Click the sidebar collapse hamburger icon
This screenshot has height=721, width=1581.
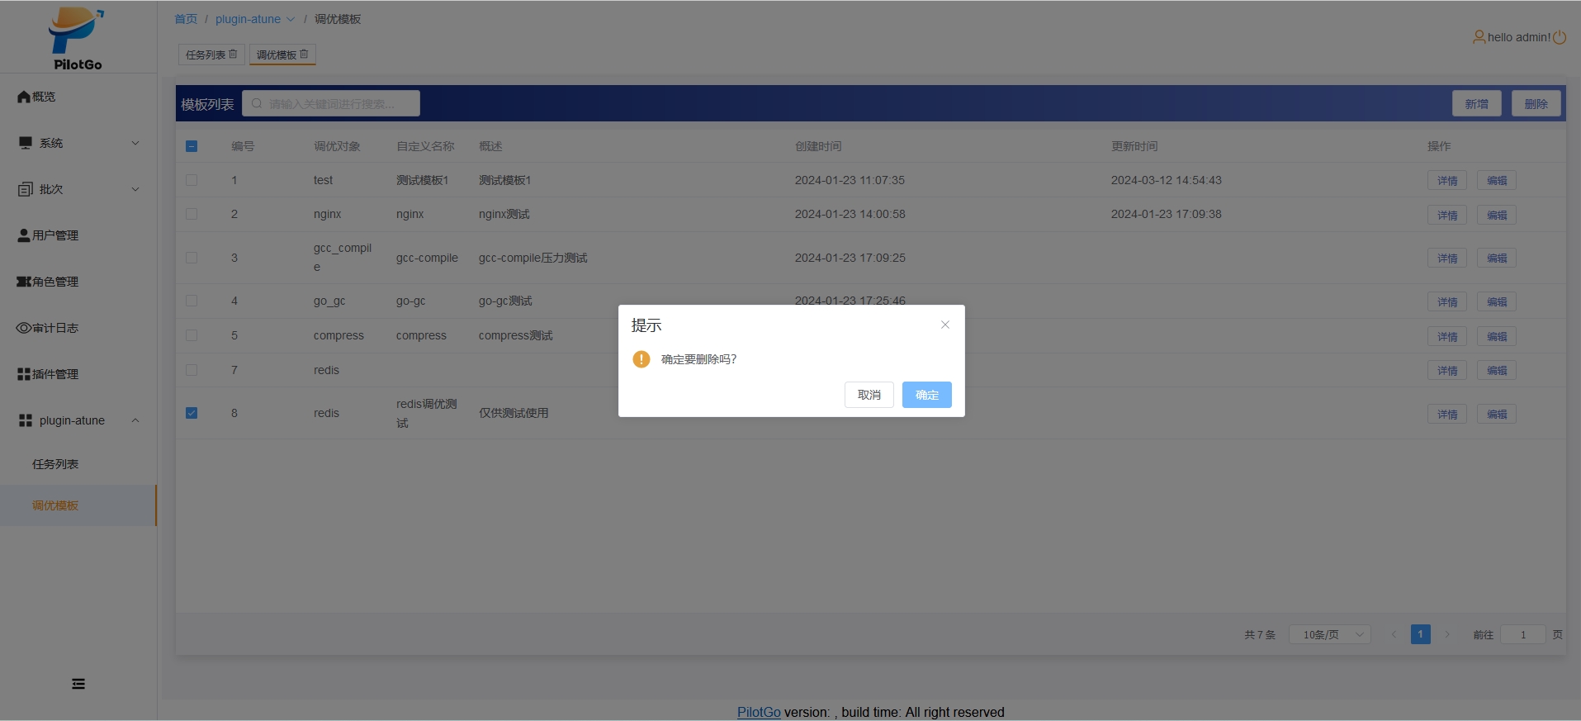(x=78, y=684)
